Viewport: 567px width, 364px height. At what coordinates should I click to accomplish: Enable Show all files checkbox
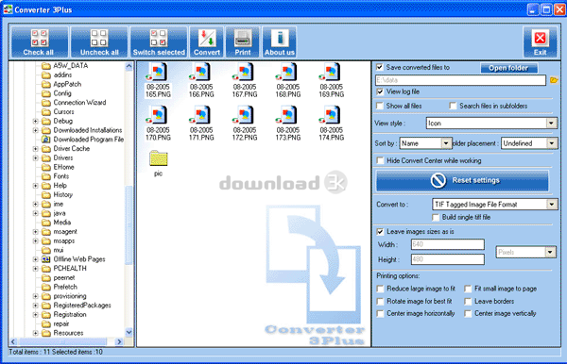380,106
